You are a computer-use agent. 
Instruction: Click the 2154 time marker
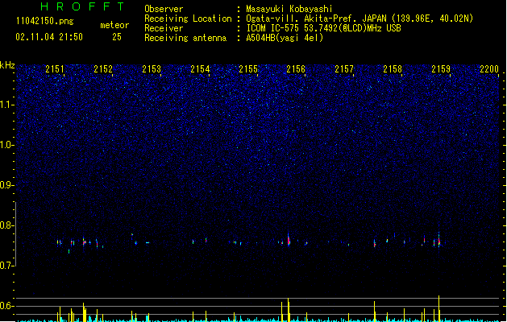click(x=200, y=69)
